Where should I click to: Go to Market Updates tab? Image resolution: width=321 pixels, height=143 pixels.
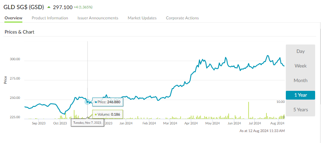click(142, 18)
